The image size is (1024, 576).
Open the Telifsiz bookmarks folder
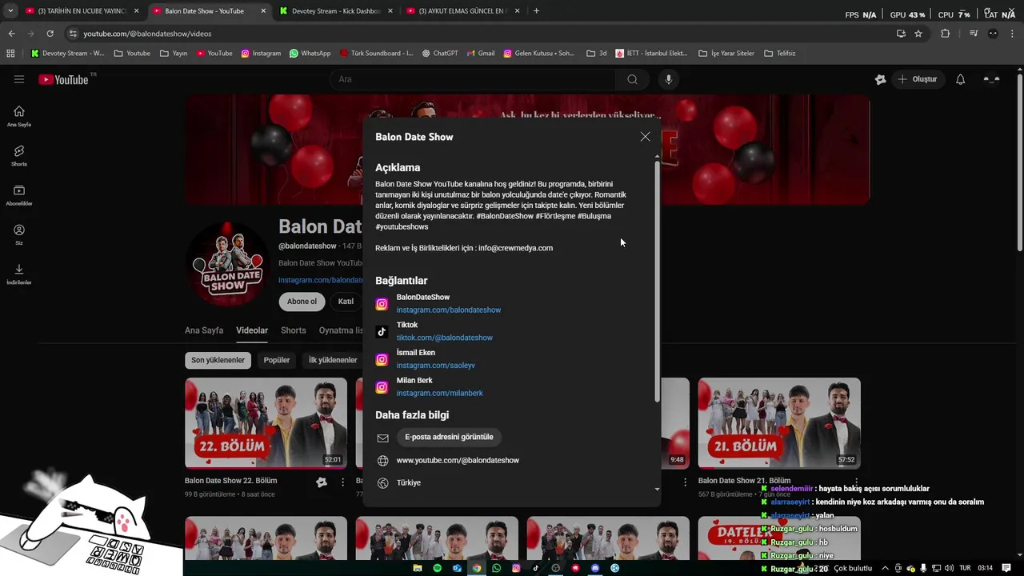pos(780,54)
